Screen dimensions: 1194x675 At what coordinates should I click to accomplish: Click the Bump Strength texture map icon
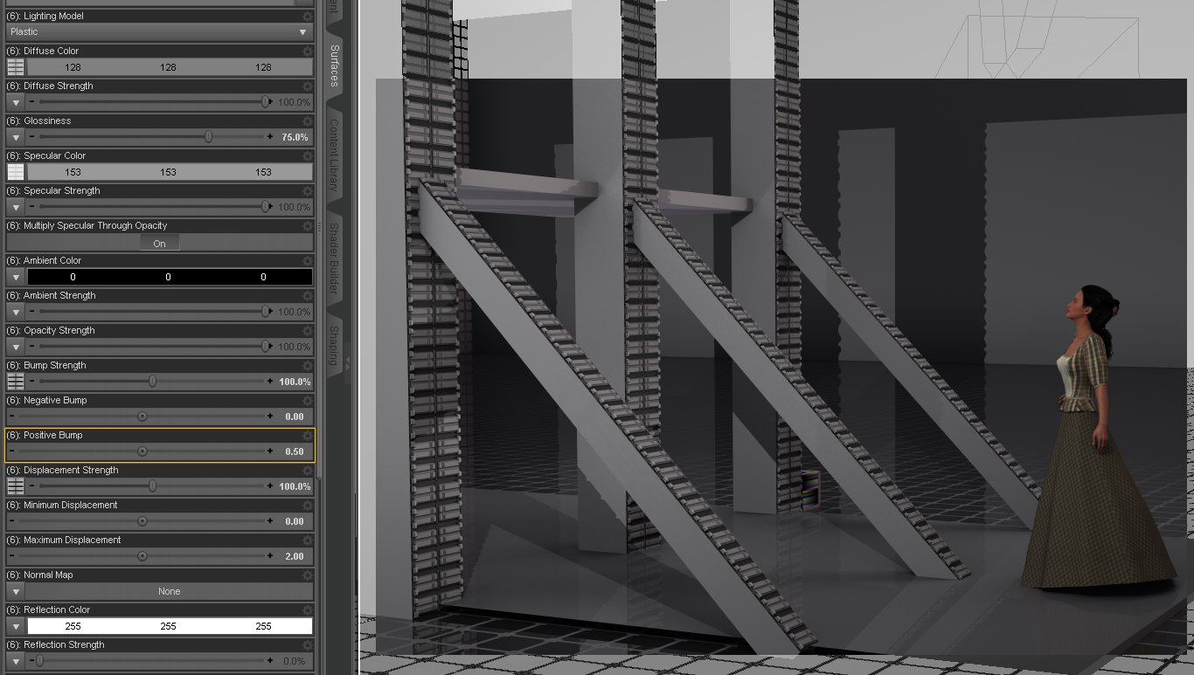(16, 382)
